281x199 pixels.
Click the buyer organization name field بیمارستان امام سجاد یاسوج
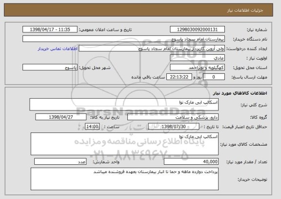123,39
